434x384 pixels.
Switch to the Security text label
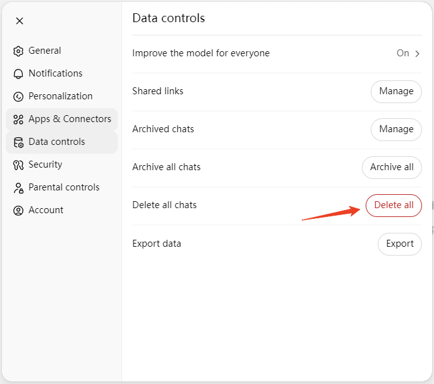[x=45, y=164]
